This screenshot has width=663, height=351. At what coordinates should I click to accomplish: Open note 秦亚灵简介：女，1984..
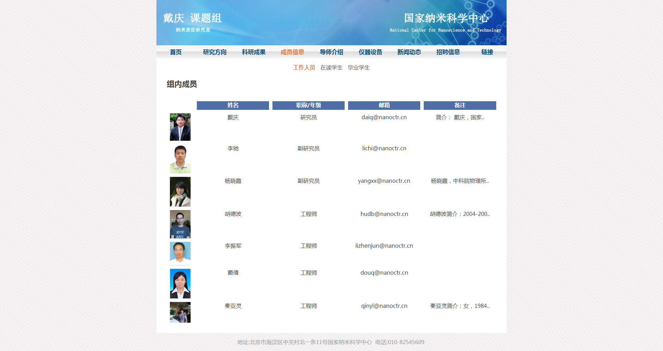pyautogui.click(x=460, y=306)
